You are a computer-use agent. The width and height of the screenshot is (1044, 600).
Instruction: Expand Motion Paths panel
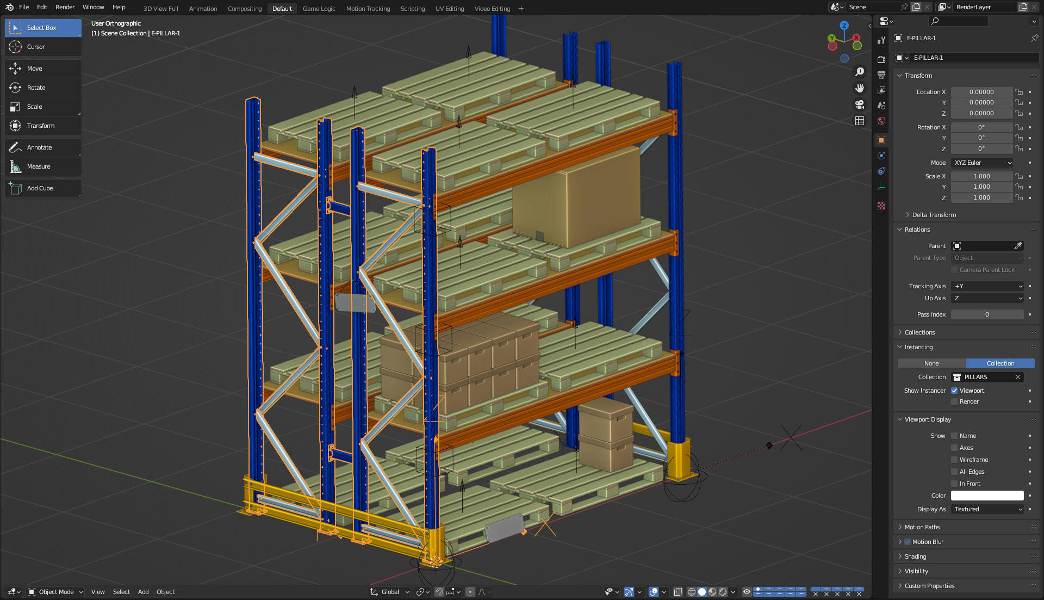922,527
